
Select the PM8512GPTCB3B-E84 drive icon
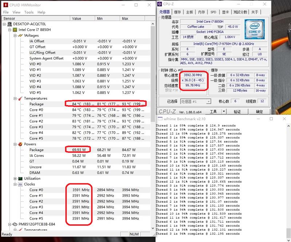[15, 224]
